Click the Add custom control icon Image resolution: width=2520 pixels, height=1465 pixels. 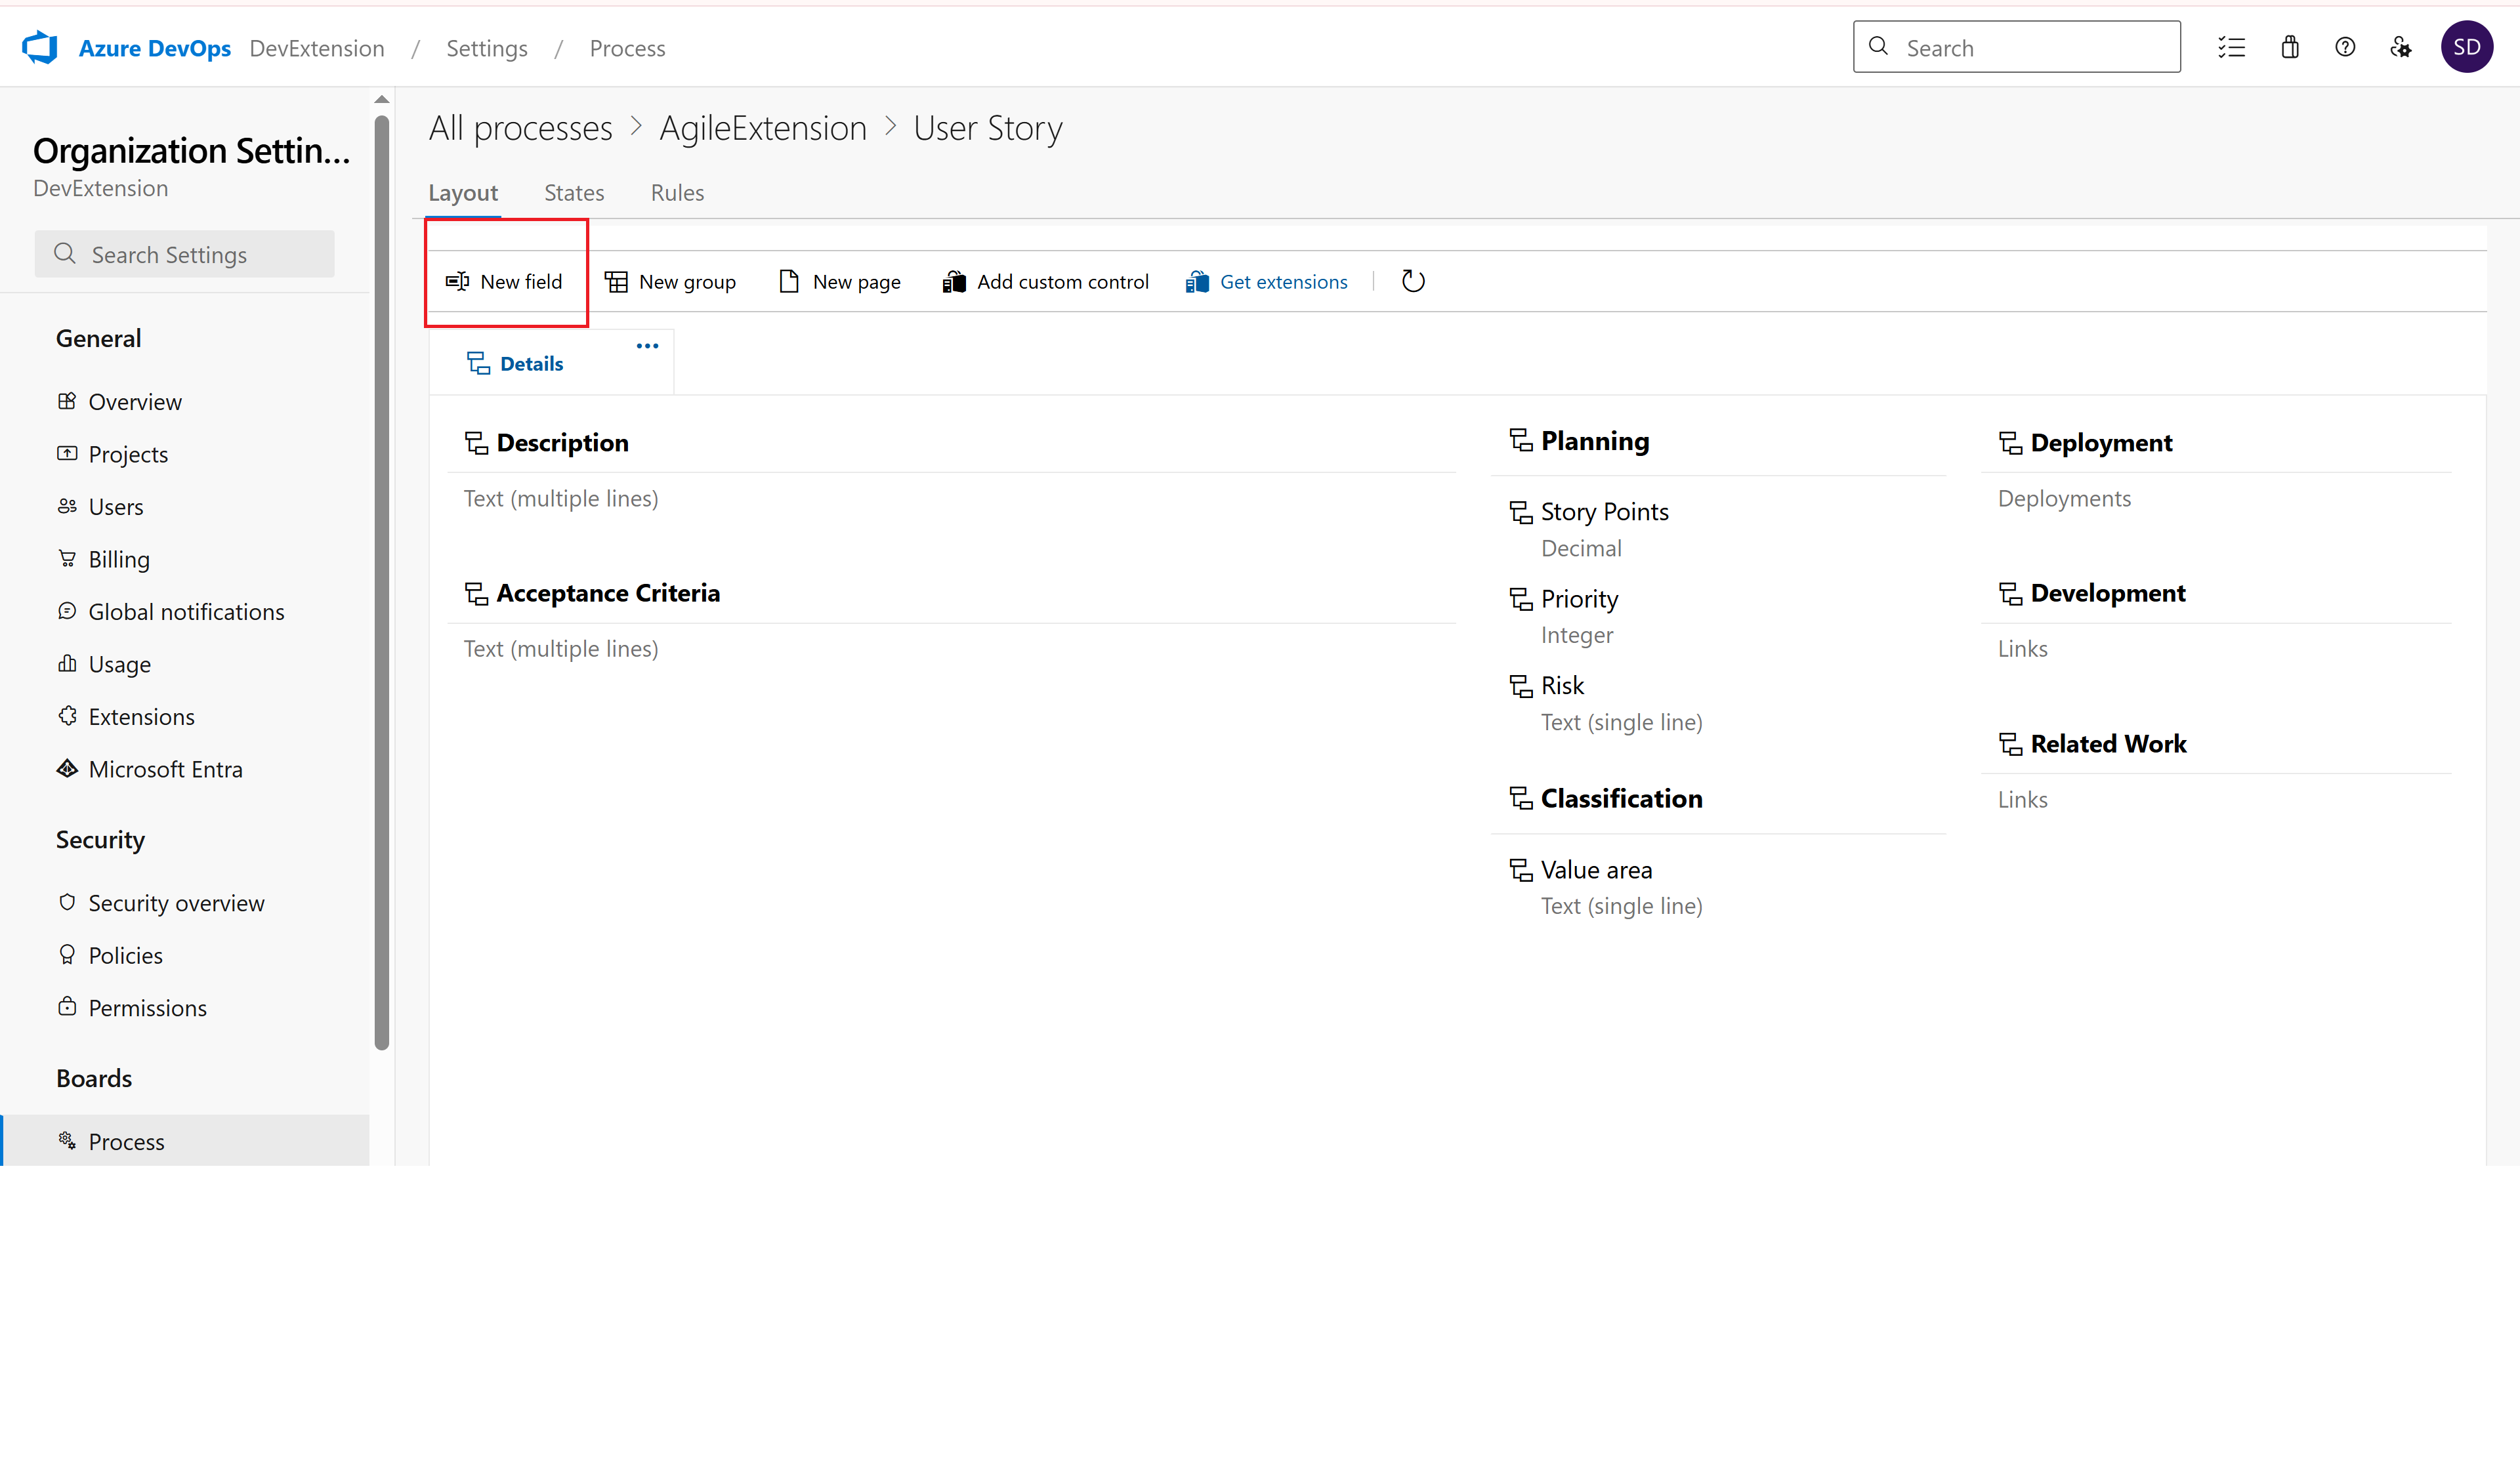[954, 282]
